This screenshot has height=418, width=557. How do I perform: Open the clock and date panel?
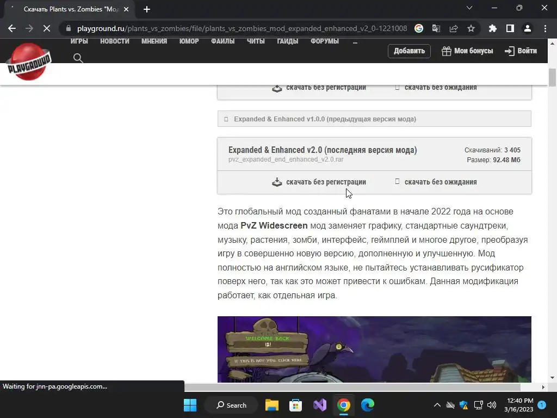pos(519,405)
